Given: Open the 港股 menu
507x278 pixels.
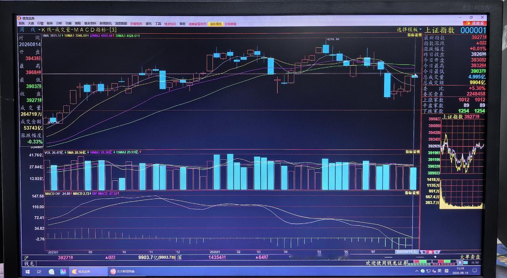Looking at the screenshot, I should tap(78, 24).
